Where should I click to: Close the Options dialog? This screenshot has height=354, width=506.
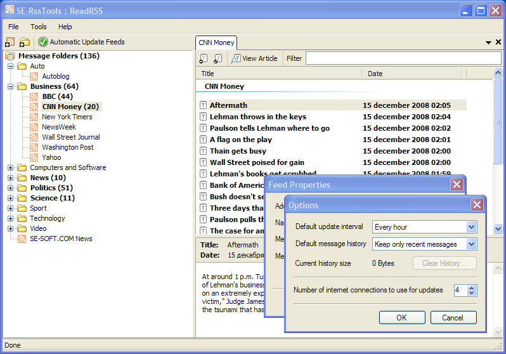coord(477,205)
